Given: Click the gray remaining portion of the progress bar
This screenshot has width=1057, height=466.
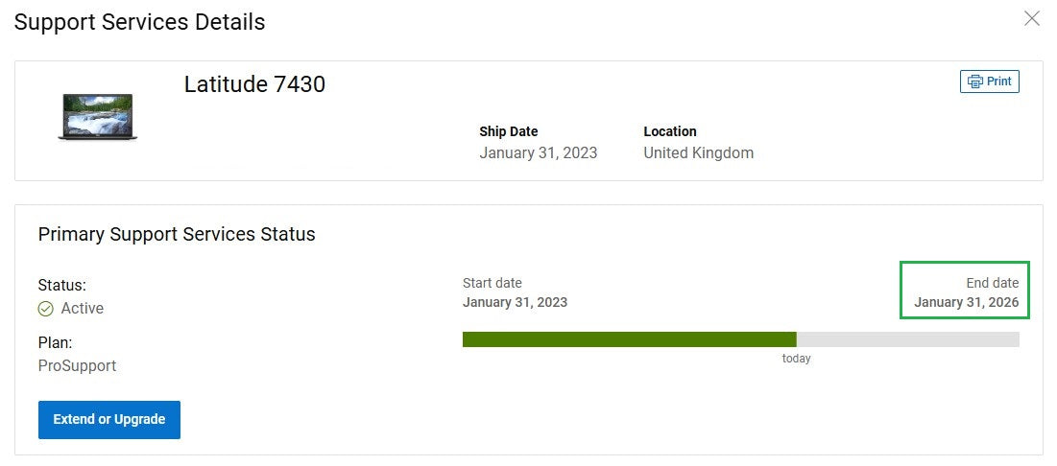Looking at the screenshot, I should coord(907,339).
